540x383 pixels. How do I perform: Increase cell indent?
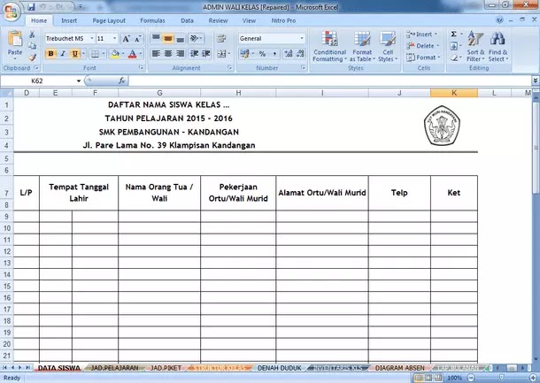coord(206,53)
